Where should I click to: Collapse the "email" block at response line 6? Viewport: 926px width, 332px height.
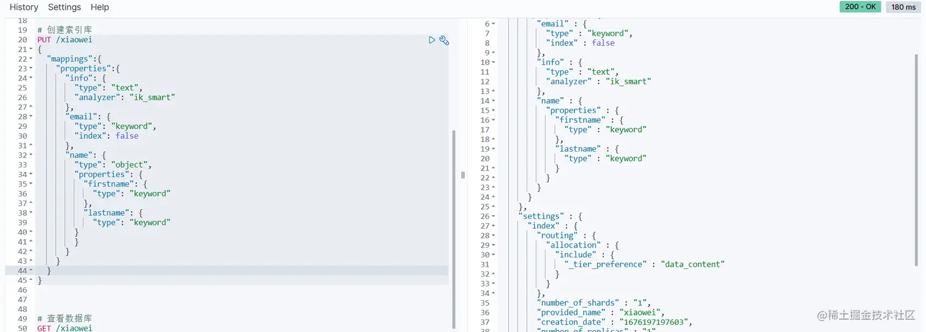click(x=494, y=24)
